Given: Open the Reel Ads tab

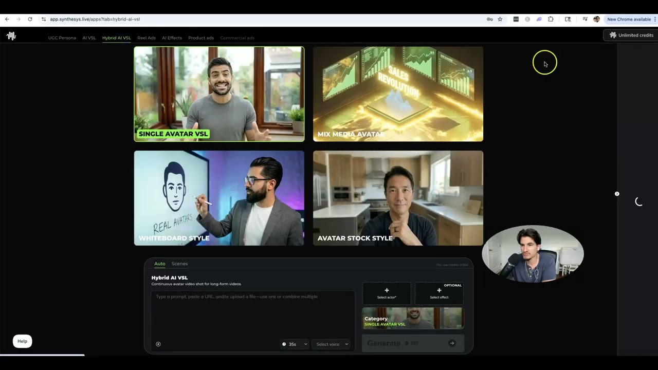Looking at the screenshot, I should pos(147,38).
